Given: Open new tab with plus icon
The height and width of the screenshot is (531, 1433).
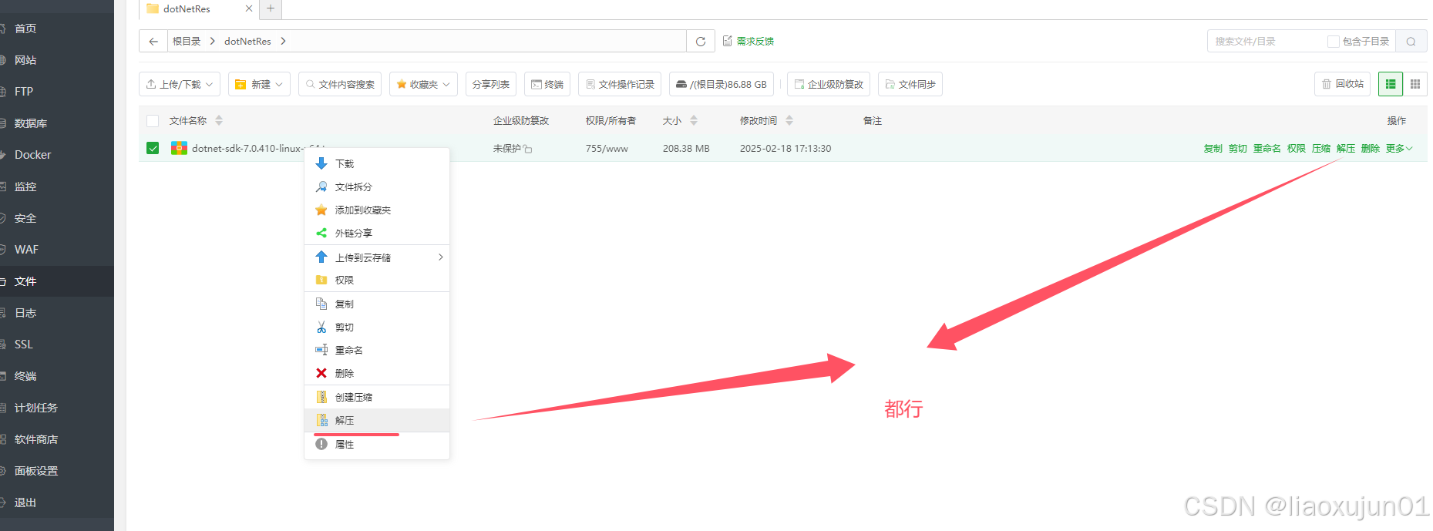Looking at the screenshot, I should point(271,8).
